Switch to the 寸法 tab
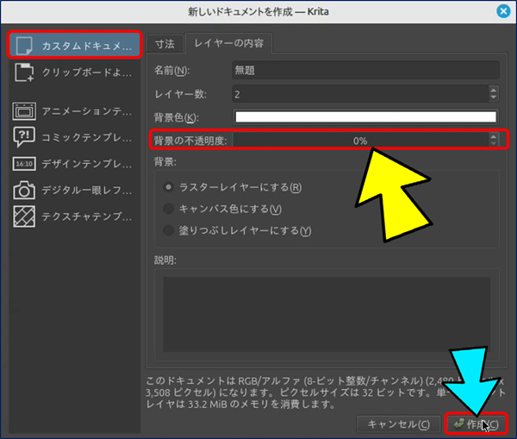Screen dimensions: 517x439 [x=165, y=43]
